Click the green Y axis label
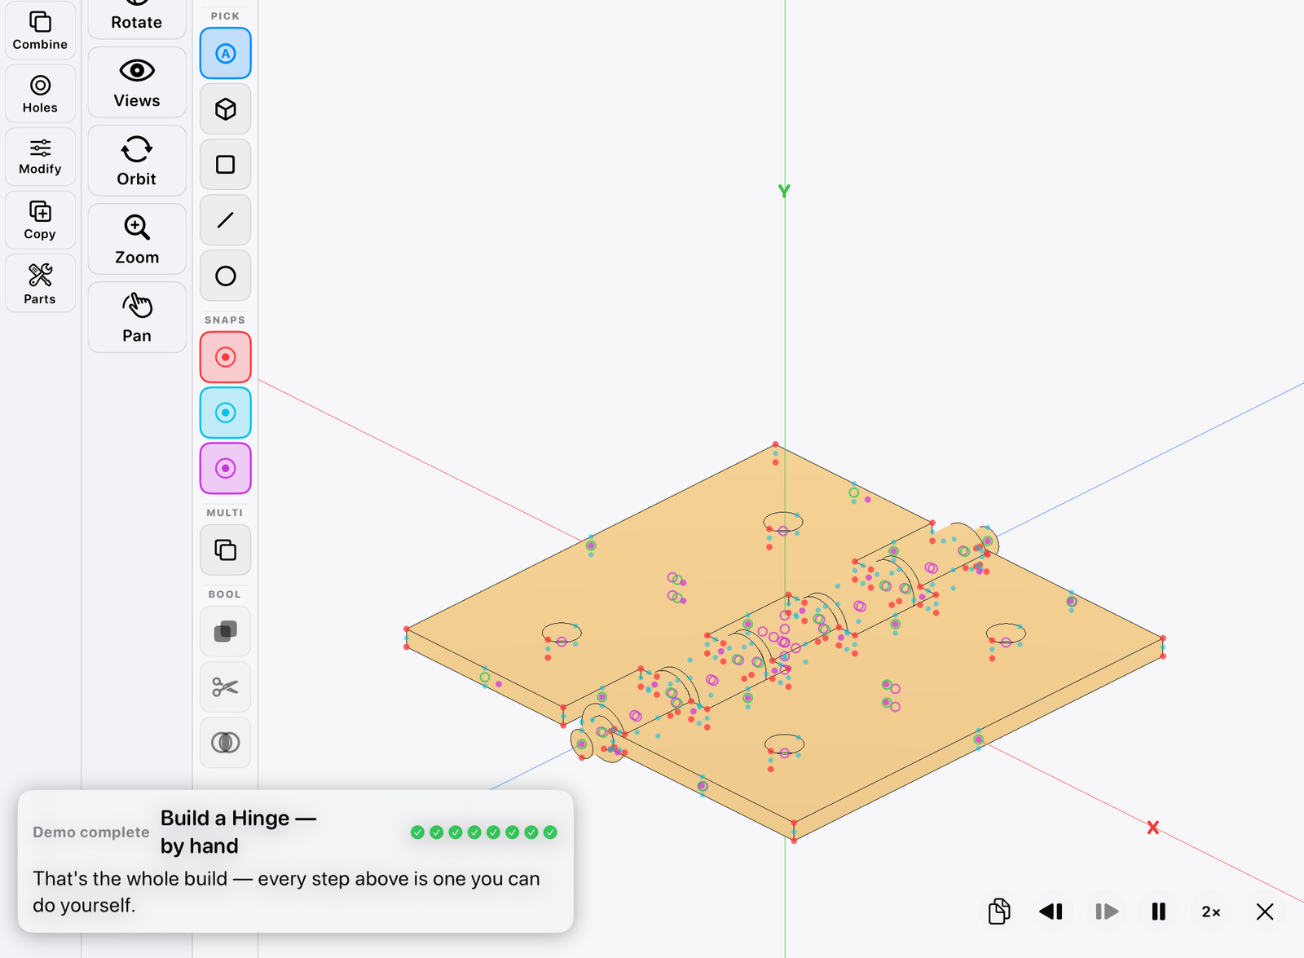The height and width of the screenshot is (958, 1304). tap(784, 191)
